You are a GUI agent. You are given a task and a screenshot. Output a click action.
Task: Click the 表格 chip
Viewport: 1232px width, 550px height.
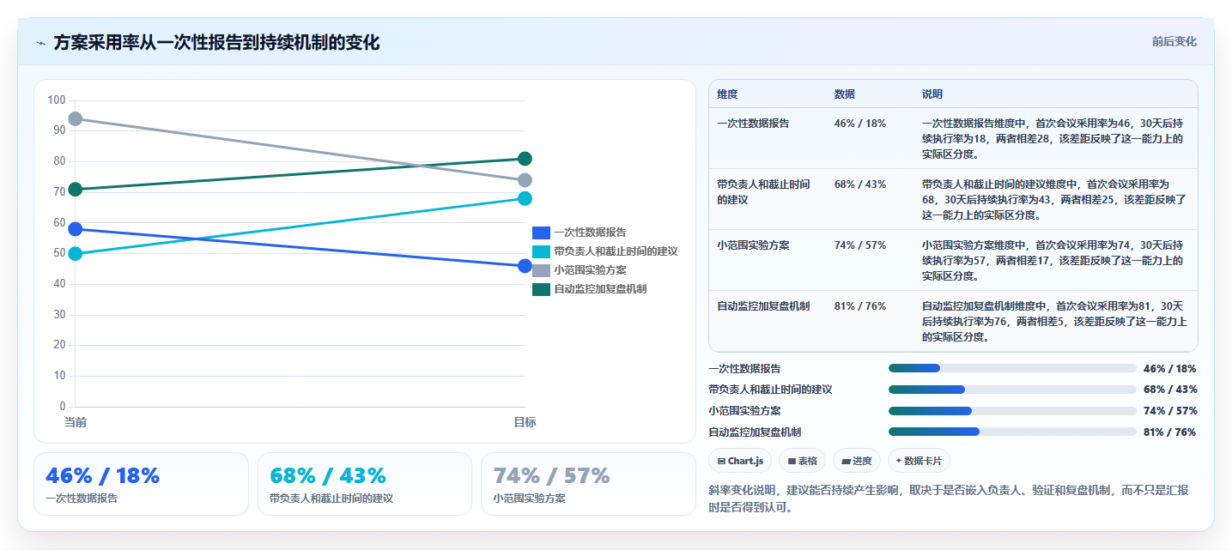tap(803, 461)
